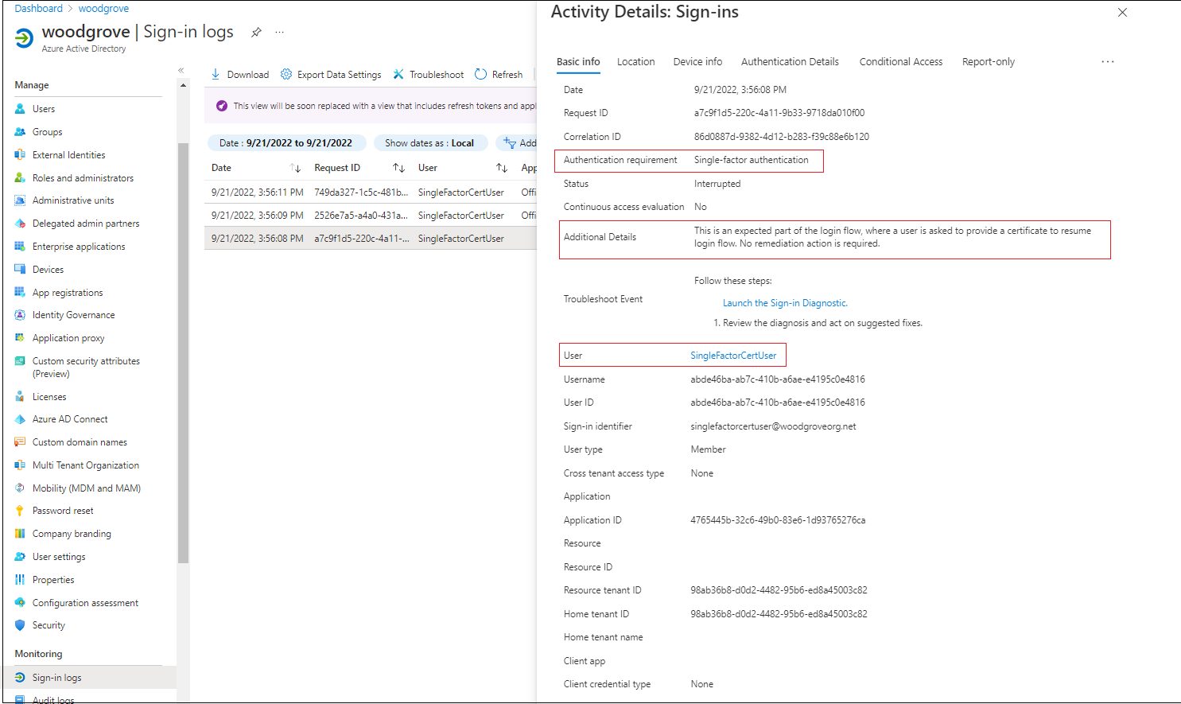Click Enterprise applications icon
Image resolution: width=1181 pixels, height=704 pixels.
click(x=20, y=247)
